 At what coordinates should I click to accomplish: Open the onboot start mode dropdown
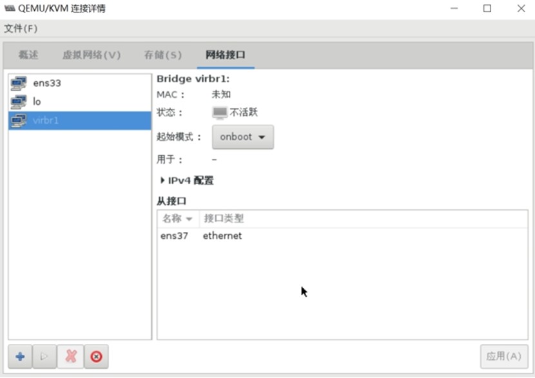click(242, 137)
